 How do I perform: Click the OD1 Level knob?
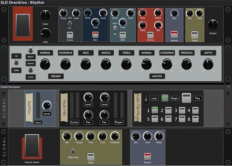103,13
